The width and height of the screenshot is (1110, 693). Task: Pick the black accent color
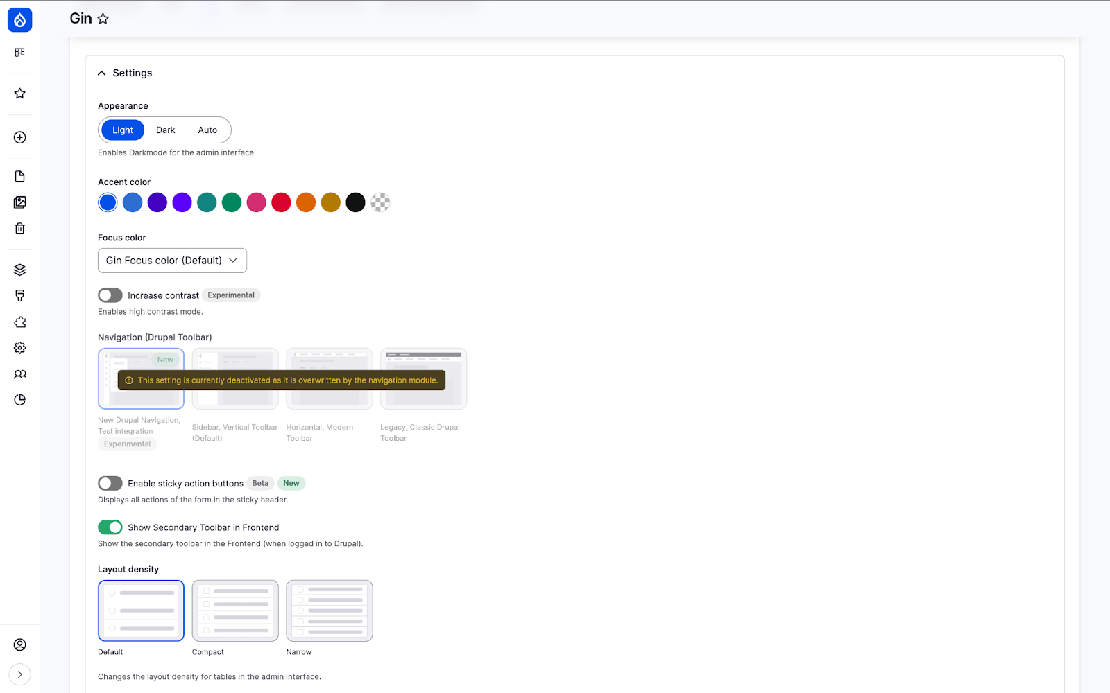click(355, 202)
